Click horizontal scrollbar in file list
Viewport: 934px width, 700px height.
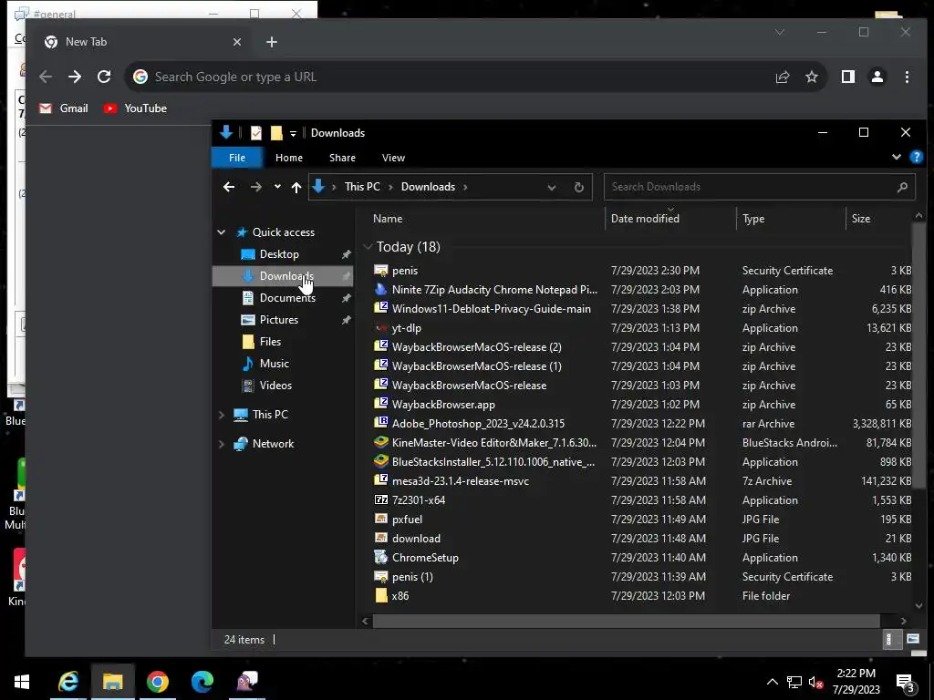click(626, 621)
